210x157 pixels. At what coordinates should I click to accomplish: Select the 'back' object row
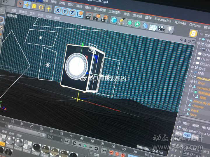[x=195, y=110]
